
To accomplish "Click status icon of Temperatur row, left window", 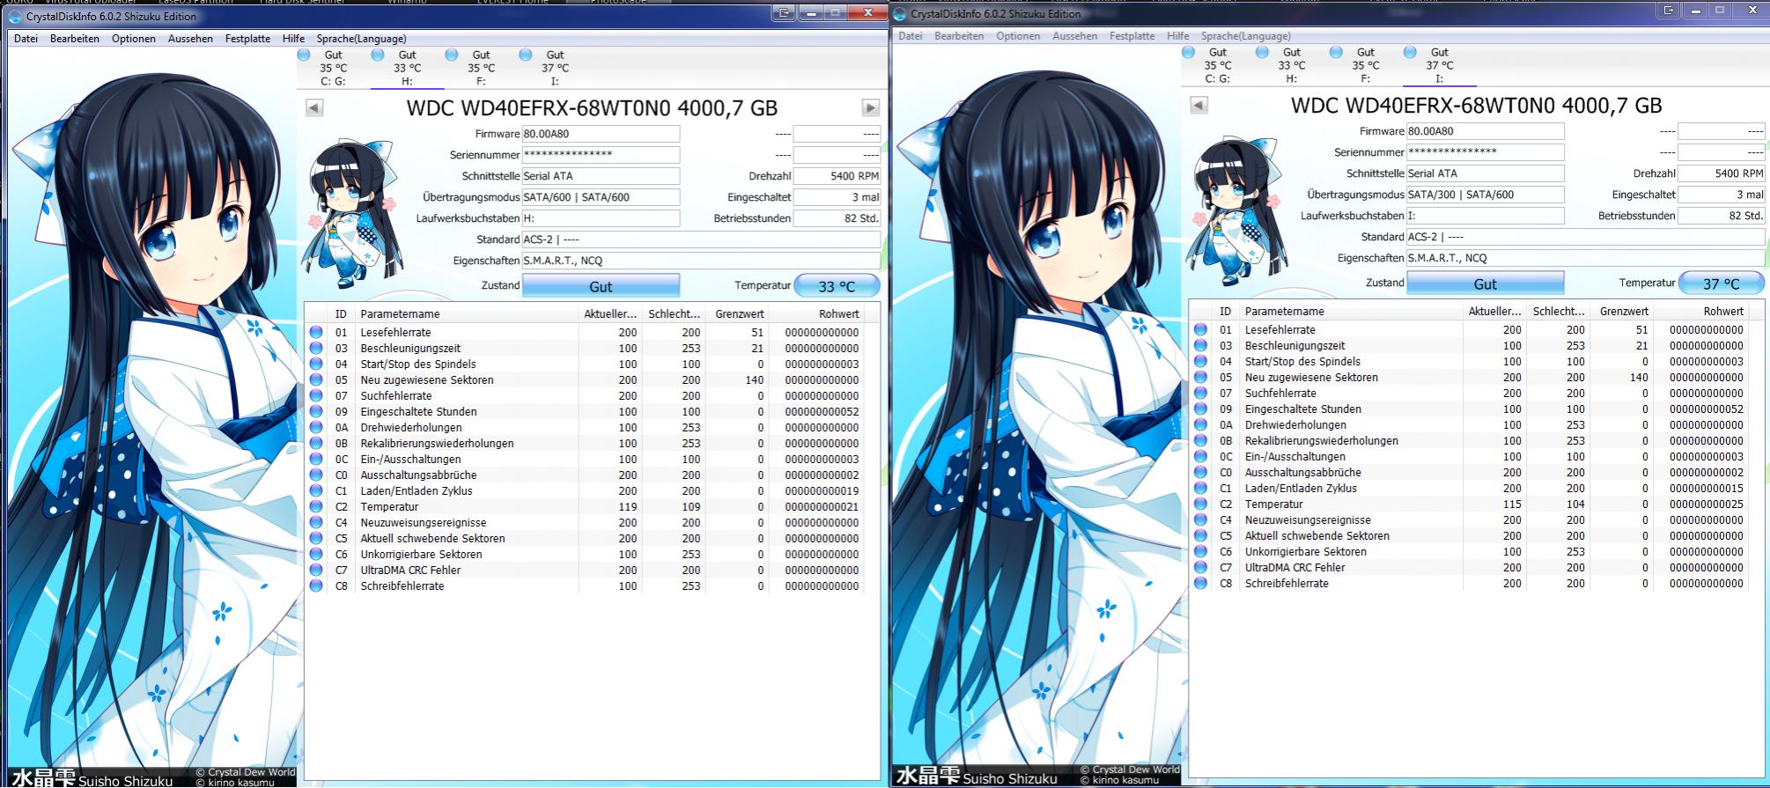I will tap(316, 507).
